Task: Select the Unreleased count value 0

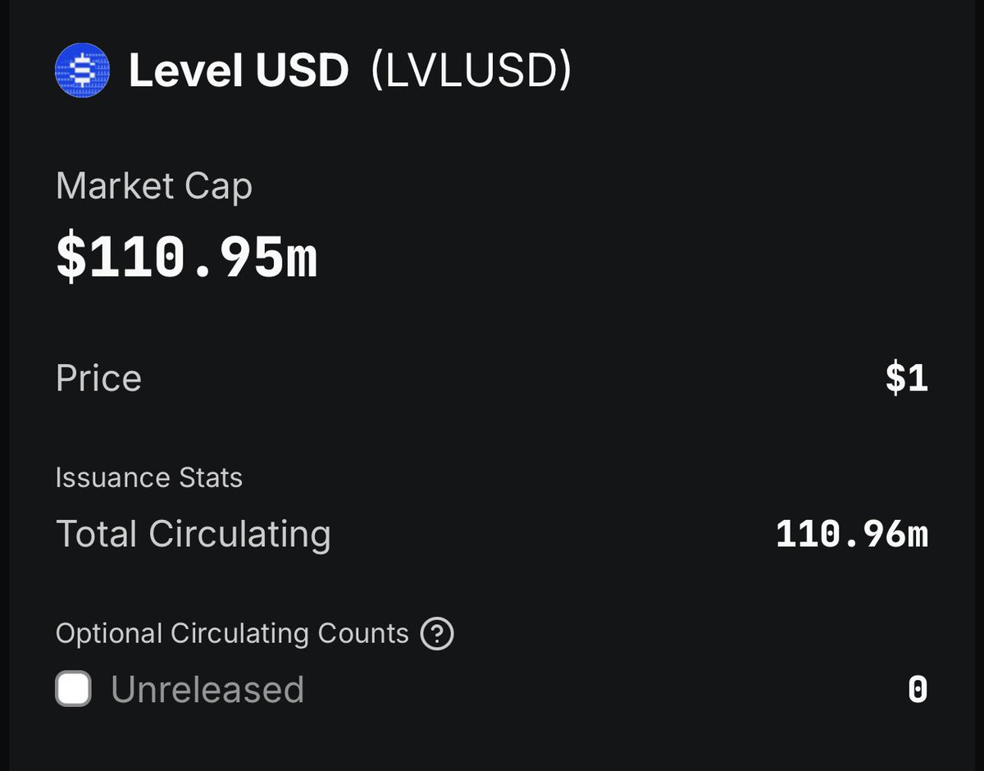Action: (918, 690)
